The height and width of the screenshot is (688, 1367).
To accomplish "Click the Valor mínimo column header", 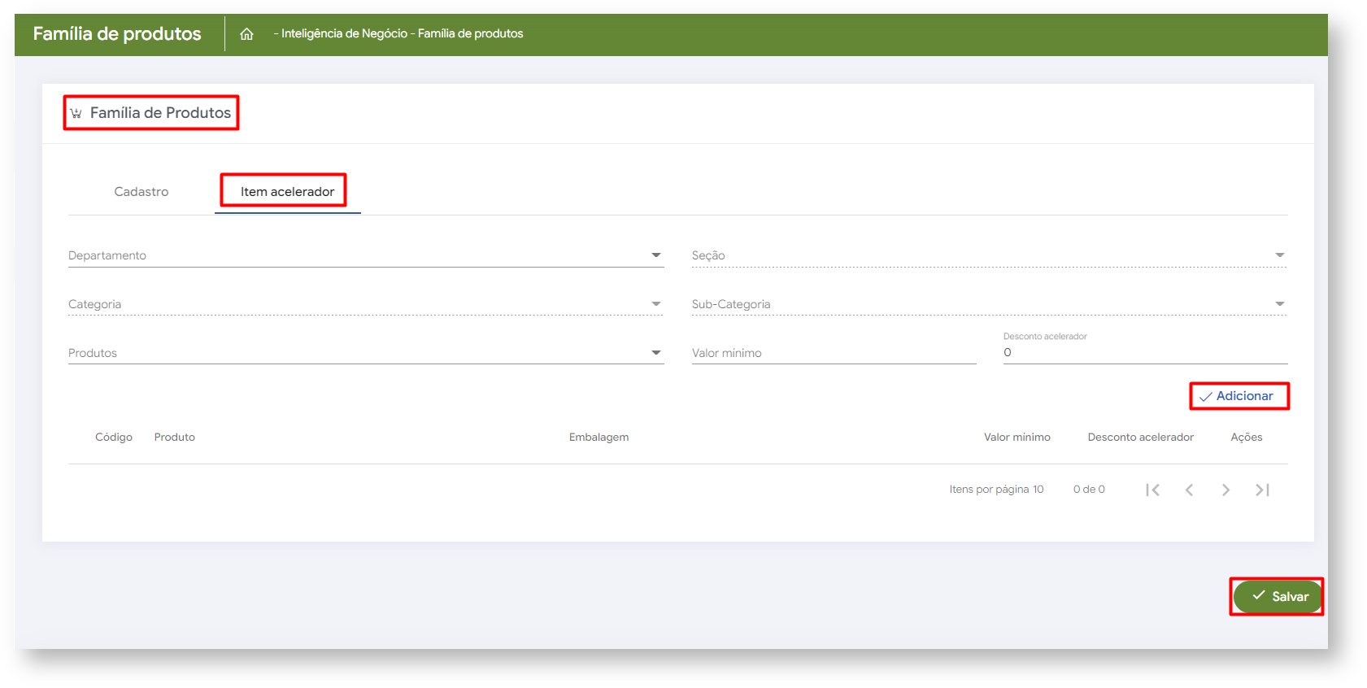I will point(1017,438).
